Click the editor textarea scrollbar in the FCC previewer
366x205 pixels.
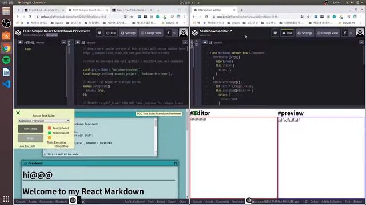pos(156,136)
